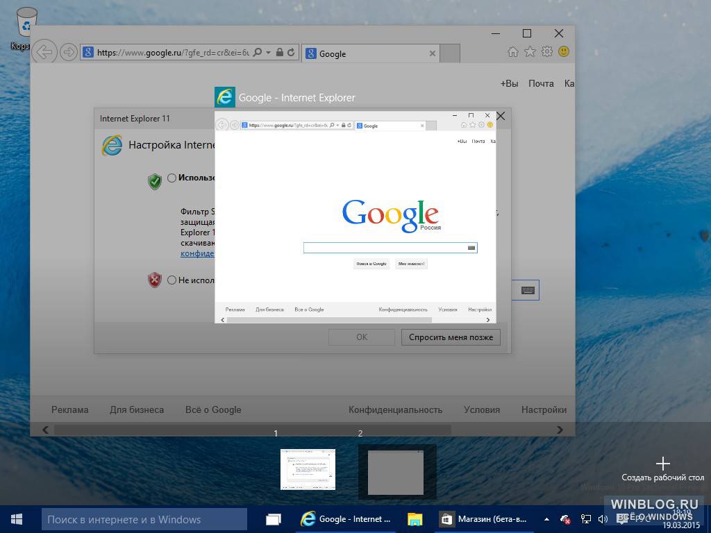
Task: Click the volume speaker icon in system tray
Action: pos(603,519)
